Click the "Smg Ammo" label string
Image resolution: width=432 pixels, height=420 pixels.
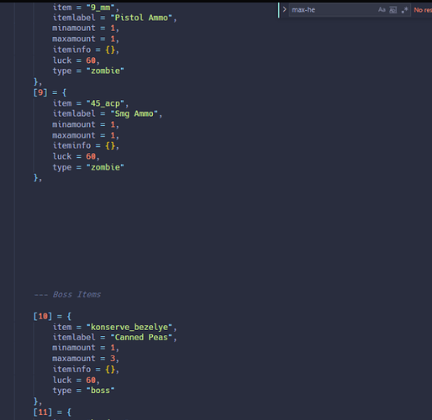pos(134,113)
